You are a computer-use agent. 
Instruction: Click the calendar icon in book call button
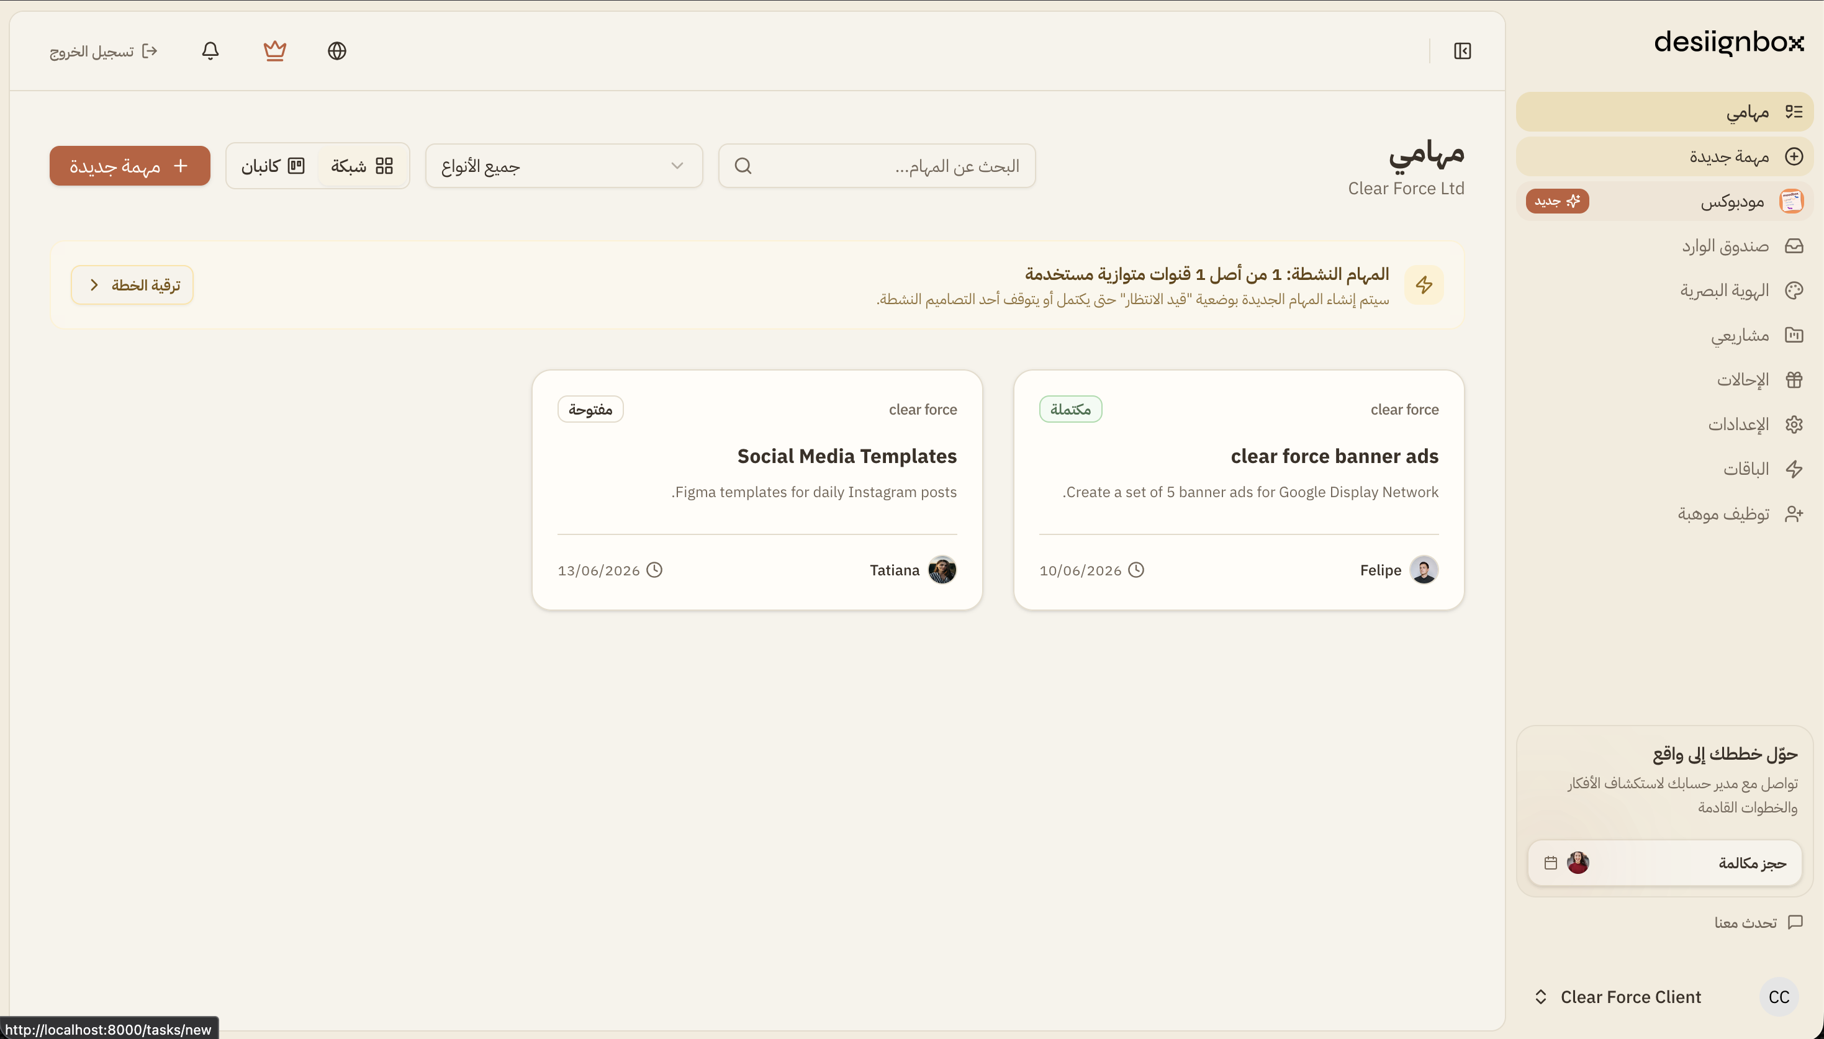[1551, 863]
